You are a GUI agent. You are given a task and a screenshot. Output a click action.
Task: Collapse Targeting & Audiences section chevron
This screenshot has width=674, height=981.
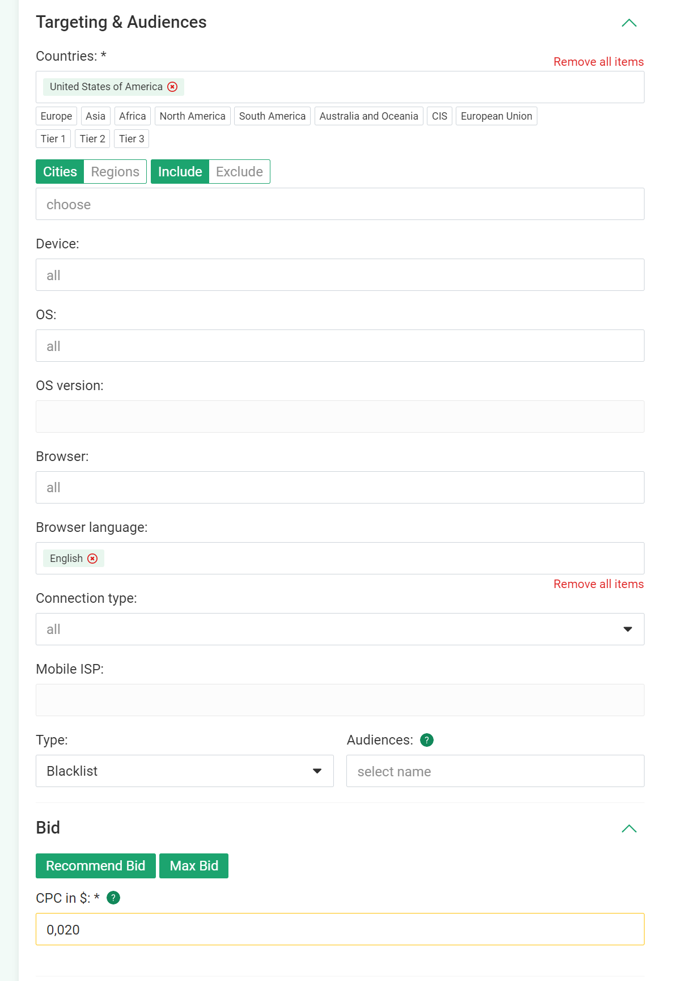[x=629, y=23]
